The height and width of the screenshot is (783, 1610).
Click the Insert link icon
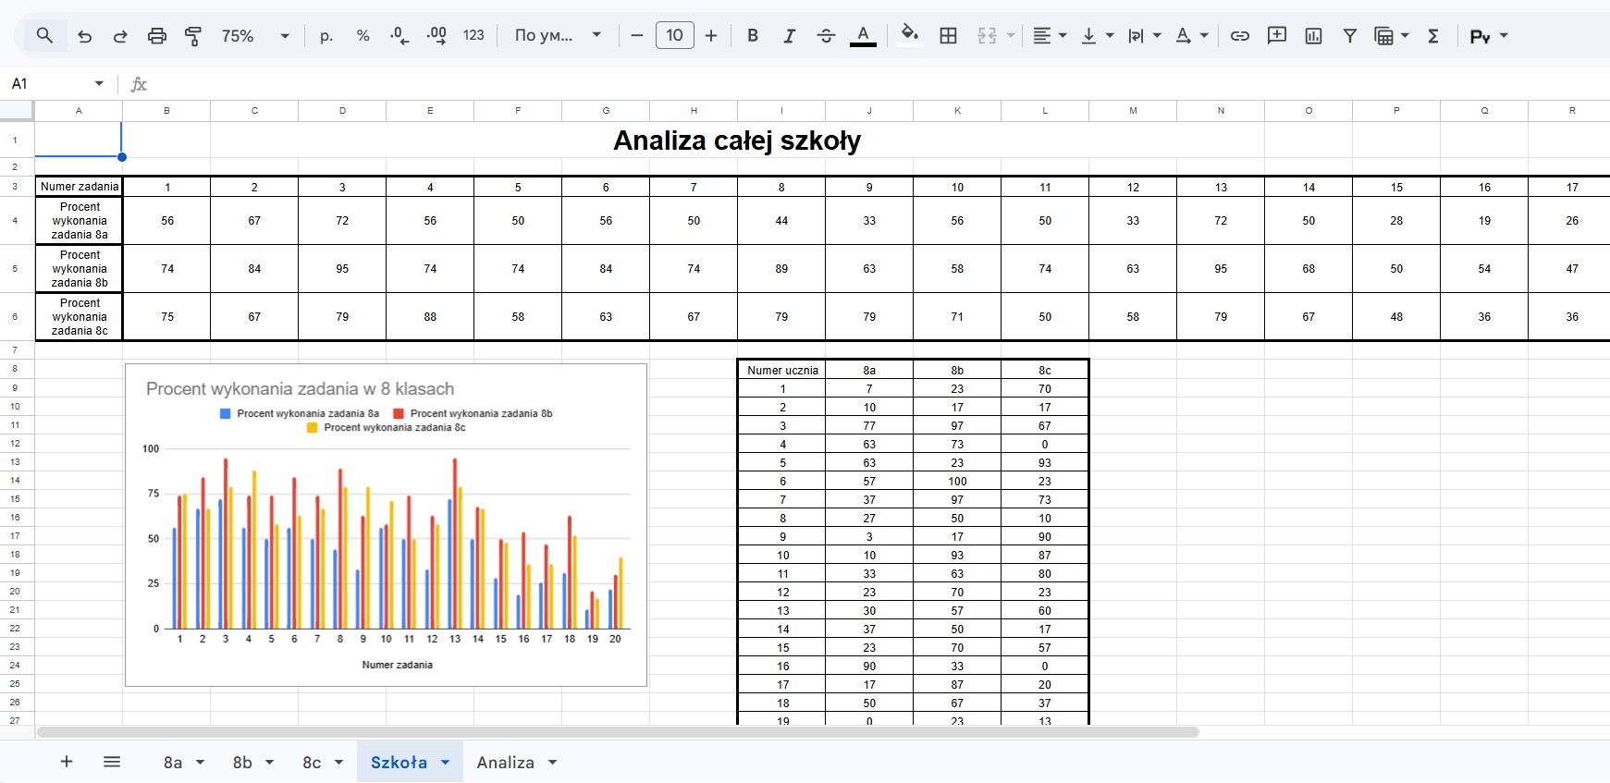click(x=1239, y=36)
